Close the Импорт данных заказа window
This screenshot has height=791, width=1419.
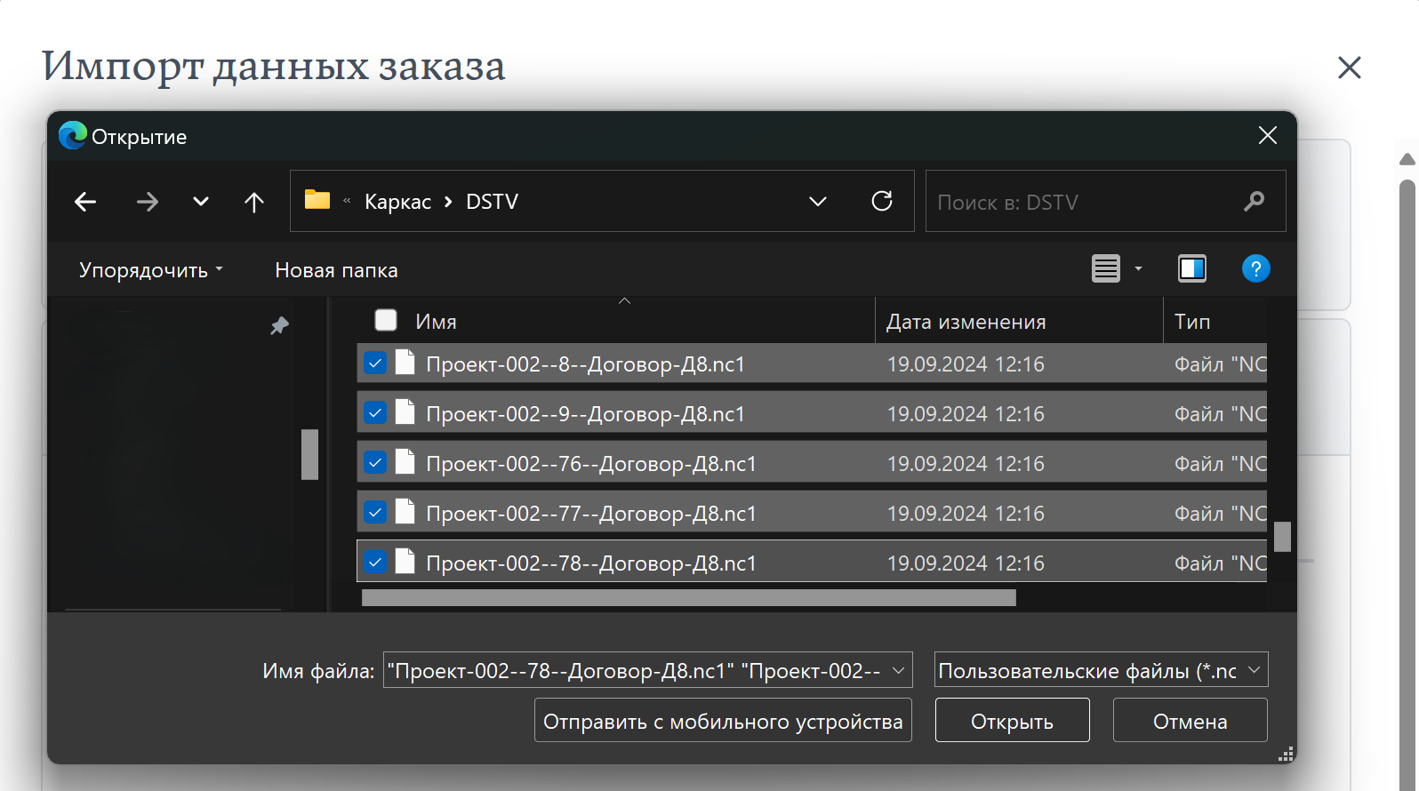click(x=1350, y=68)
